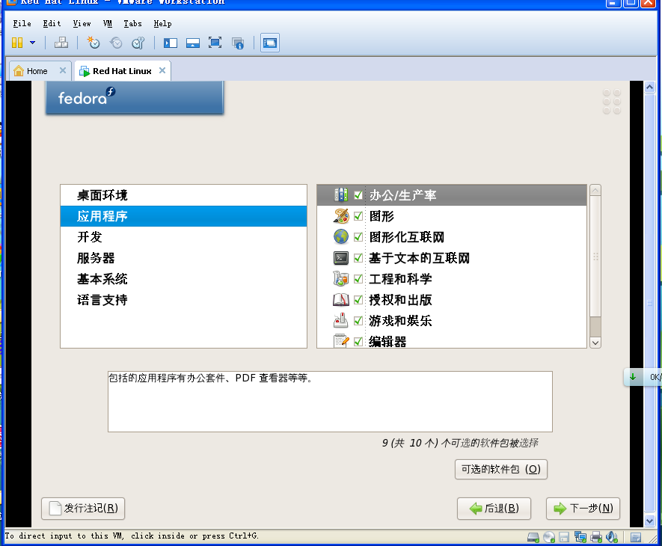
Task: Uncheck the 图形 package group
Action: point(357,216)
